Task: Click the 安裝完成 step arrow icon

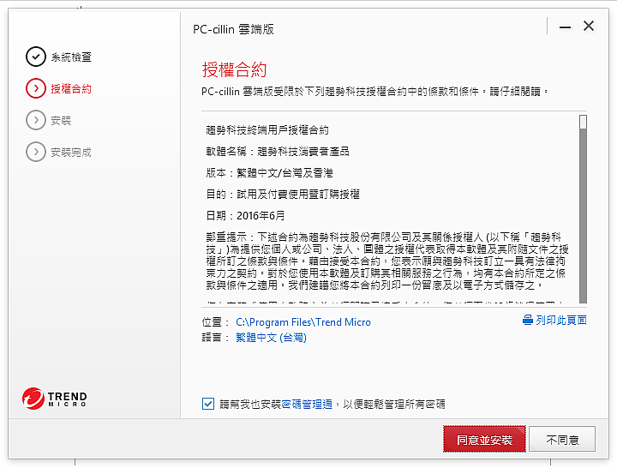Action: 36,152
